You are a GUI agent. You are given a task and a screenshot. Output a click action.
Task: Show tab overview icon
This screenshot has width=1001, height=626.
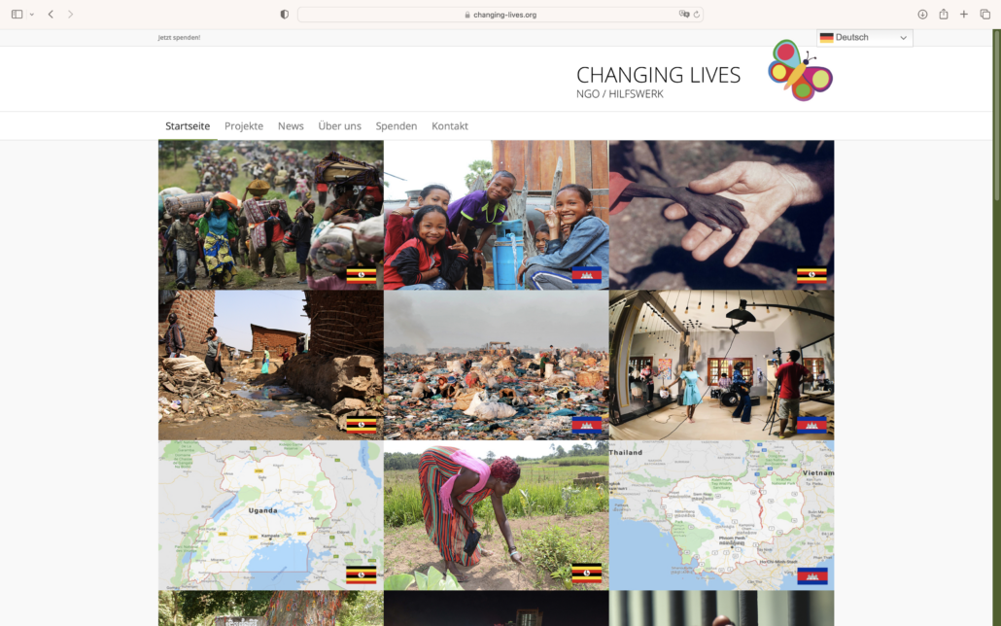click(985, 14)
